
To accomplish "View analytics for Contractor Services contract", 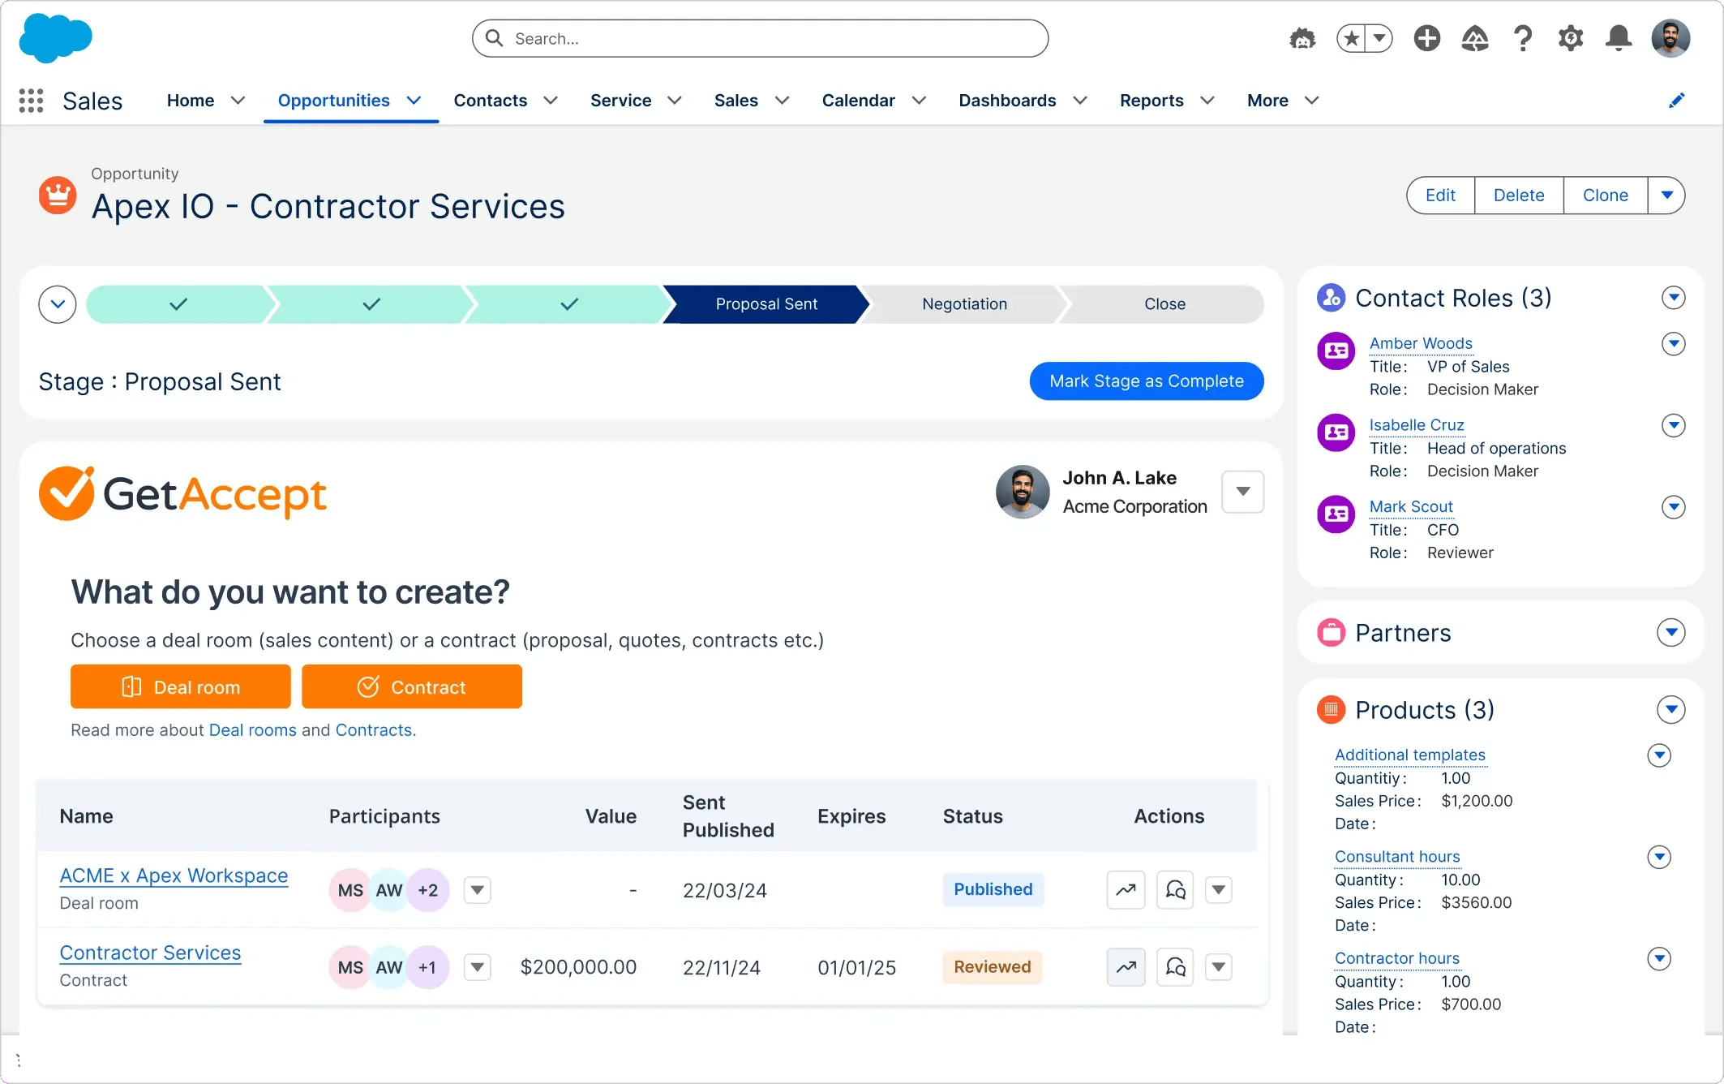I will click(x=1126, y=967).
